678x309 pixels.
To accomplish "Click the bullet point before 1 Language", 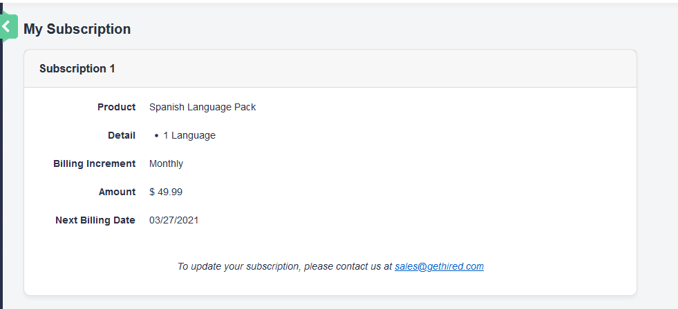I will point(157,136).
